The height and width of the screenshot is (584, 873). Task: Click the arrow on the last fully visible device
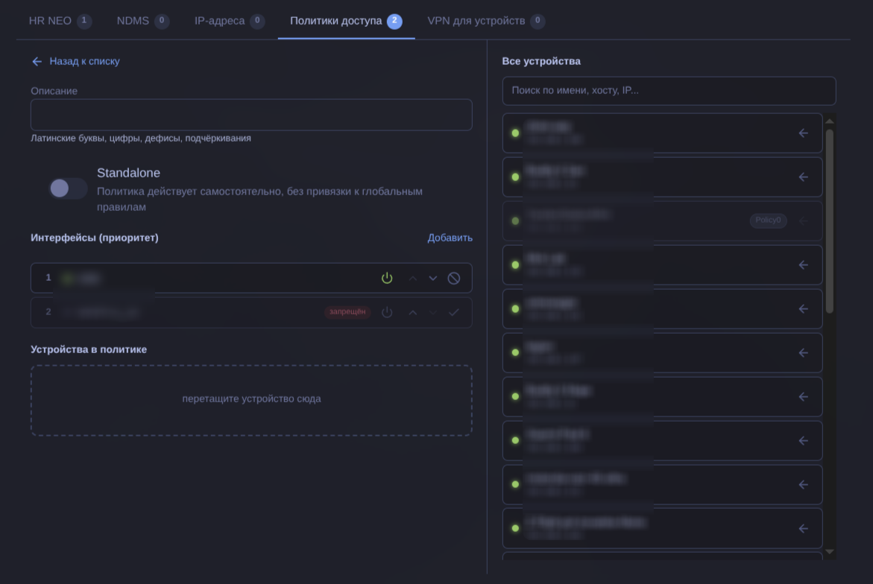click(x=803, y=529)
